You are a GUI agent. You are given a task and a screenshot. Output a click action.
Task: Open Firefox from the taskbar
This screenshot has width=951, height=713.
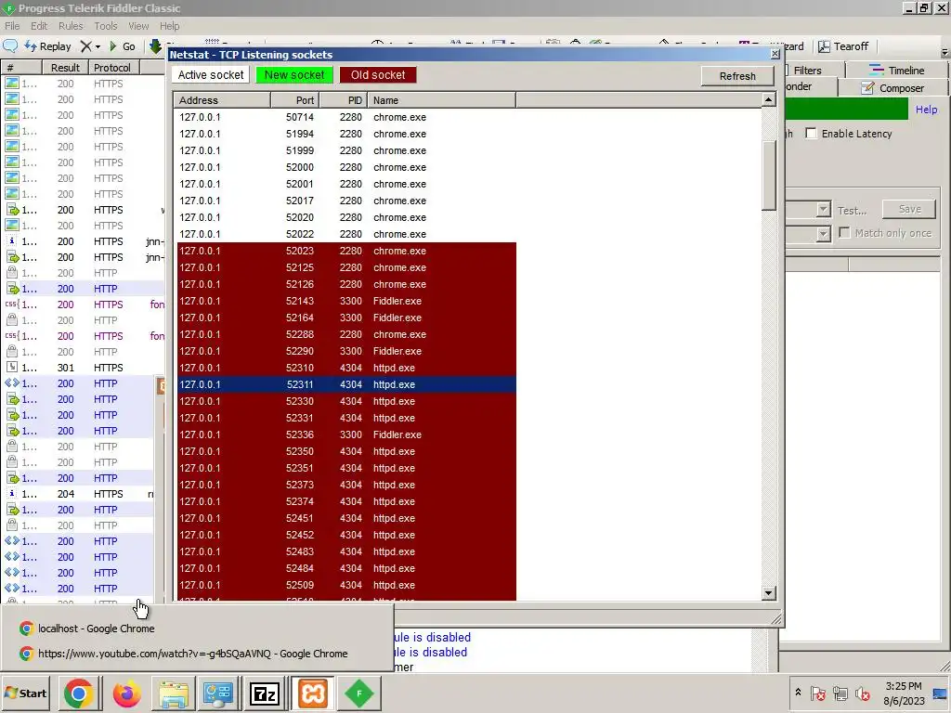(126, 693)
